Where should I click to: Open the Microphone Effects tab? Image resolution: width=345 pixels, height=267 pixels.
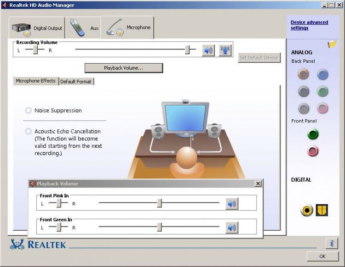pyautogui.click(x=35, y=81)
